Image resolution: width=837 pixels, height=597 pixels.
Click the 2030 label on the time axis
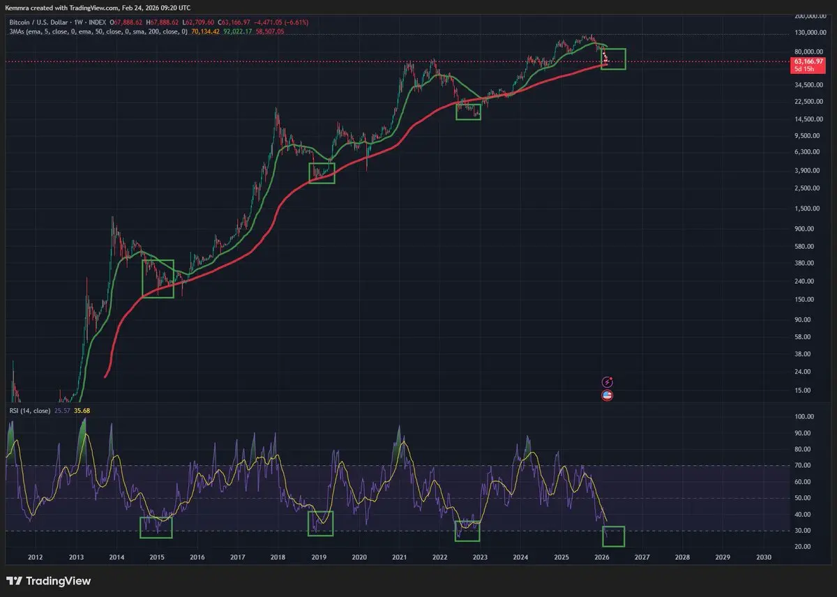[x=764, y=557]
